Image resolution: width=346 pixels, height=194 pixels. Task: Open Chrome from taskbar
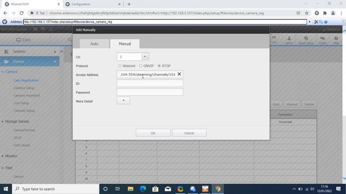click(217, 189)
